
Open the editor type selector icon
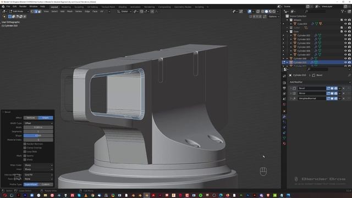(4, 11)
